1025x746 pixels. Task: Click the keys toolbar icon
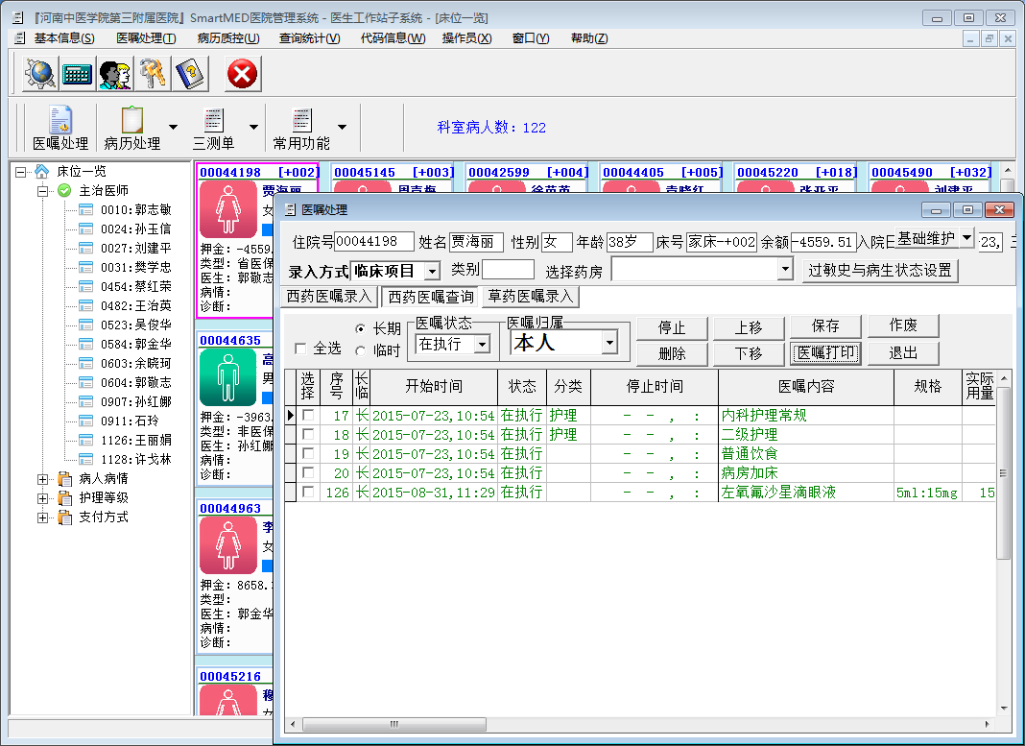pos(153,73)
